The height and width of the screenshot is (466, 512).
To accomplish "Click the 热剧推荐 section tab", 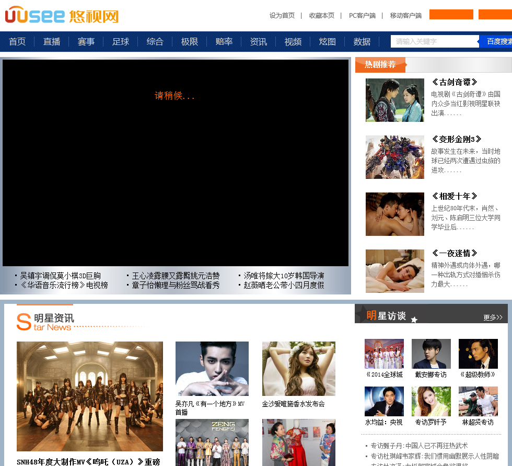I will pos(380,65).
